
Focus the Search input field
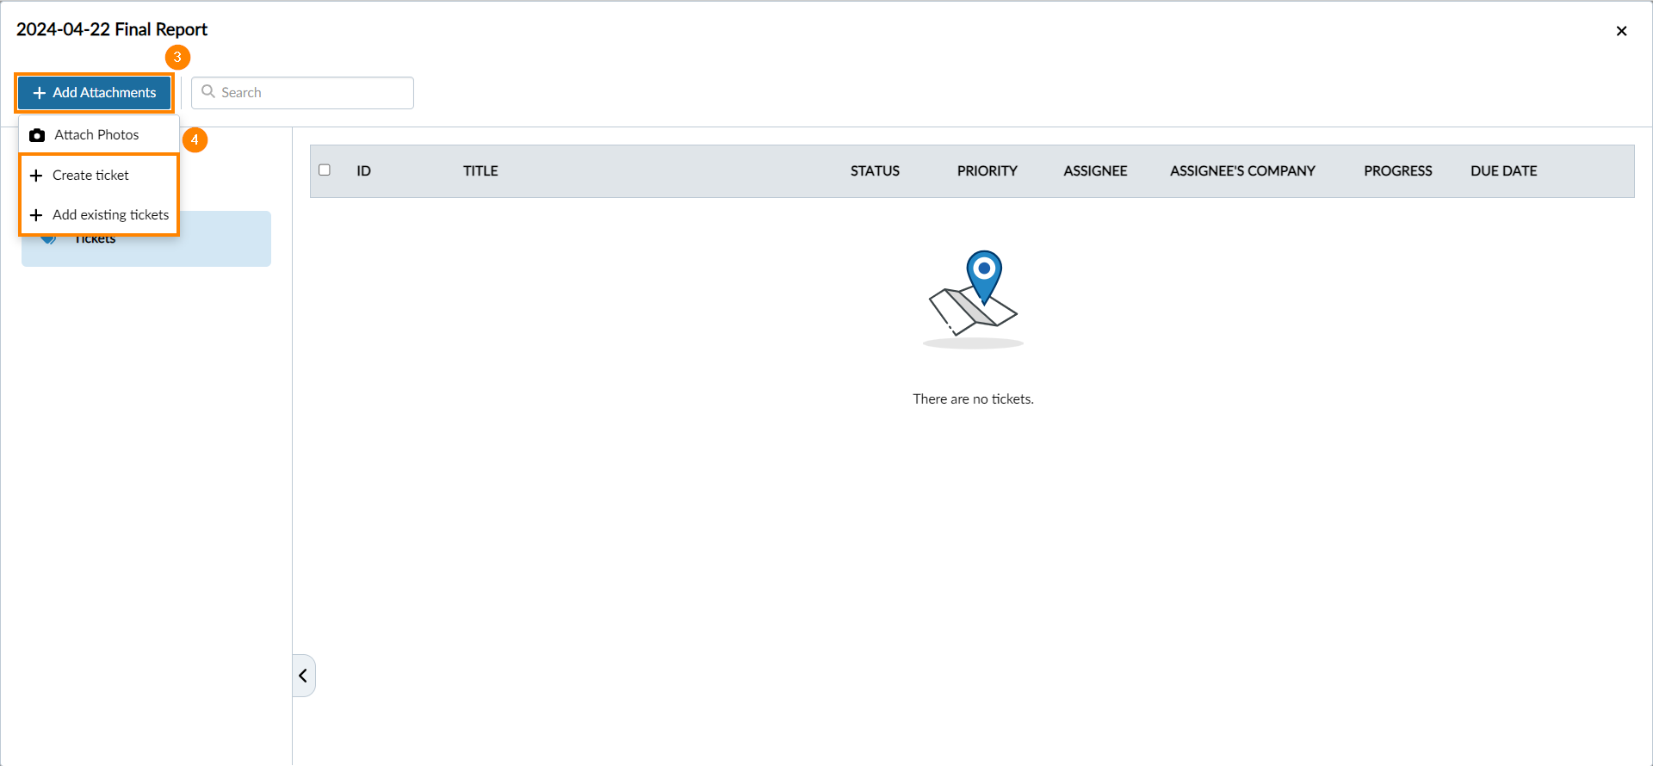pyautogui.click(x=302, y=93)
